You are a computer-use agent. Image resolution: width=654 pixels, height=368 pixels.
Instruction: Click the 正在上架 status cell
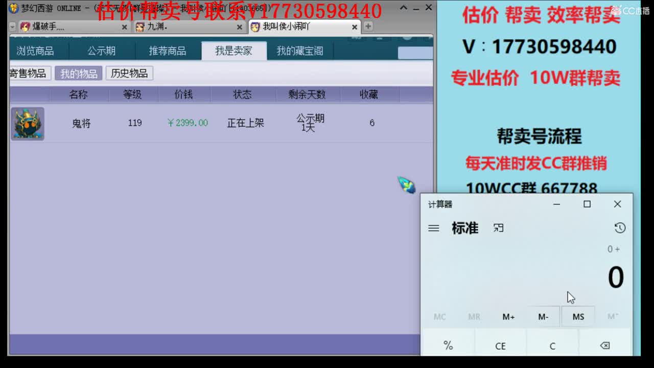point(245,123)
